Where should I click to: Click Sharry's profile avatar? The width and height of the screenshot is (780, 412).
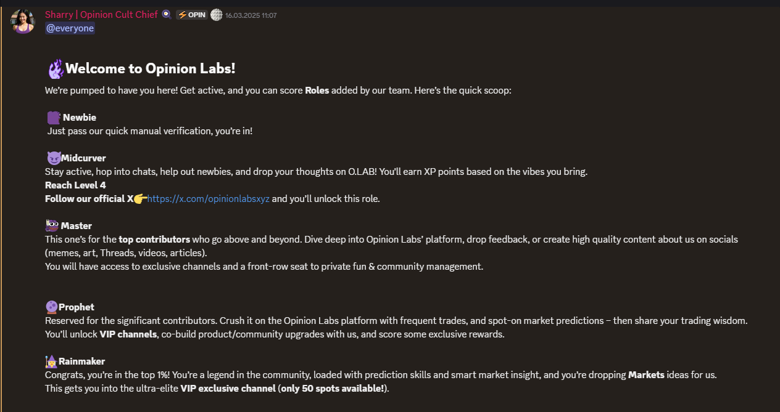coord(23,22)
